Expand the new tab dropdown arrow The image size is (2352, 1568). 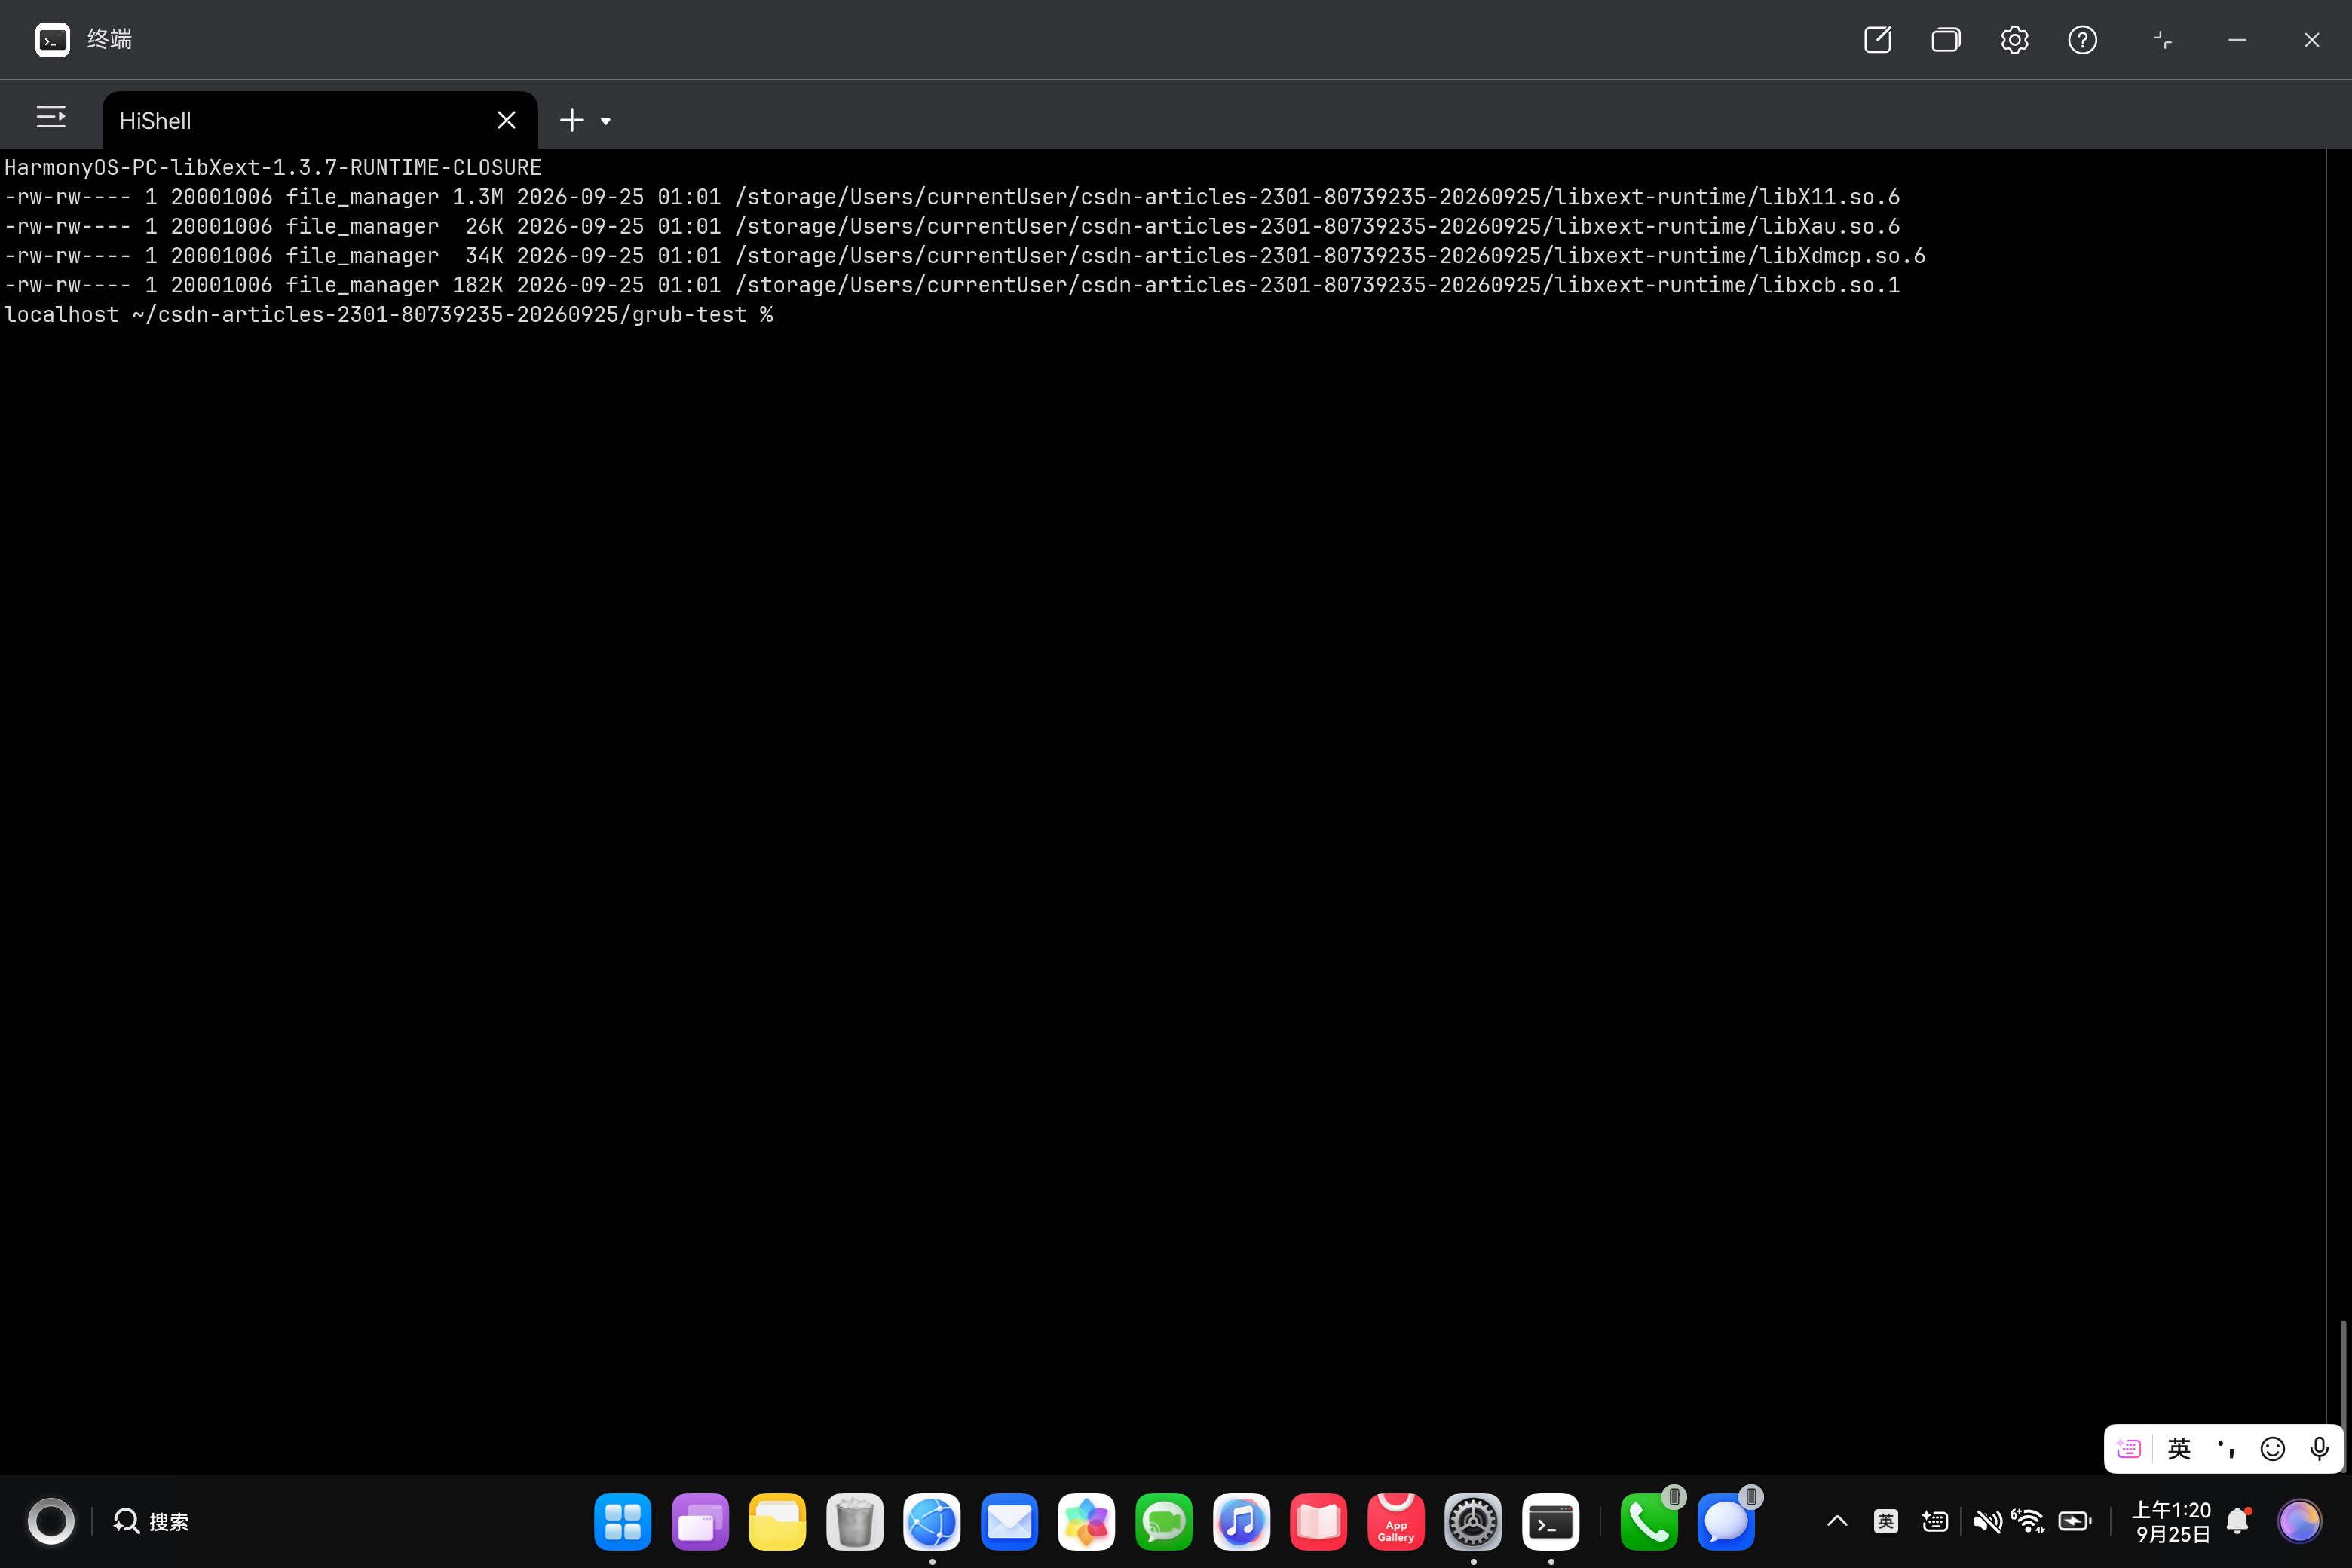[606, 122]
